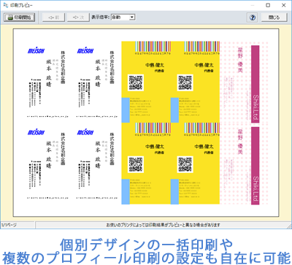Click the blue rectangle on bottom-left yellow card
Viewport: 292px width, 265px height.
pos(126,192)
